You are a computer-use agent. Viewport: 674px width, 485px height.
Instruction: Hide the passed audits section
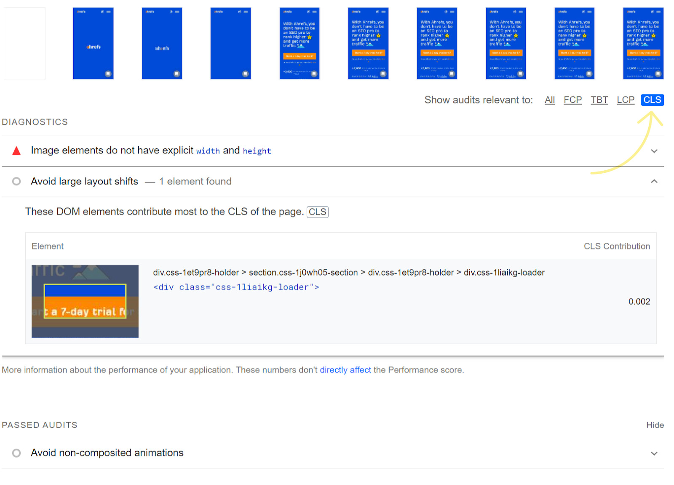(x=655, y=425)
